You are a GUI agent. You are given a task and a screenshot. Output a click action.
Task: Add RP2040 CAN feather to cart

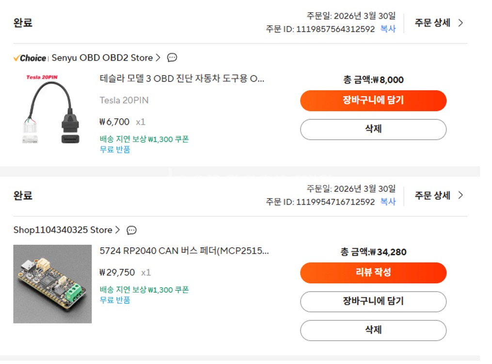pyautogui.click(x=373, y=301)
